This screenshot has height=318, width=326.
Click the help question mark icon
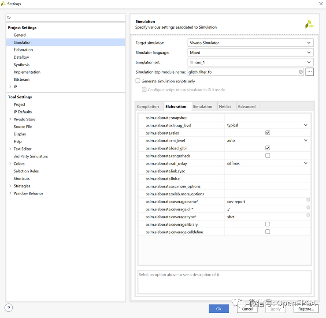coord(9,308)
